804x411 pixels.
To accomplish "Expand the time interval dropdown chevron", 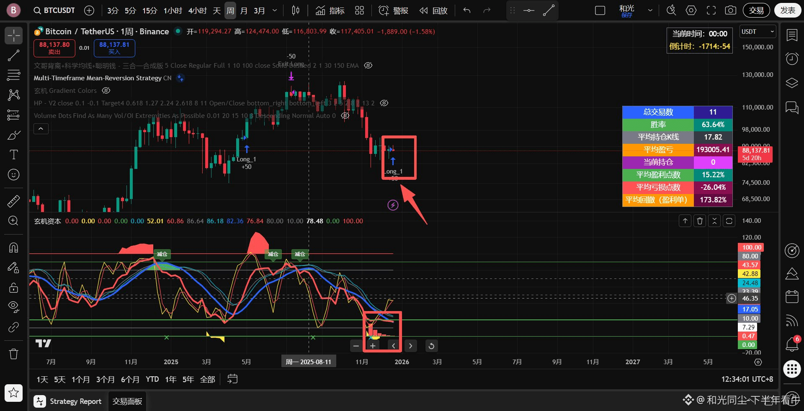I will pos(275,10).
